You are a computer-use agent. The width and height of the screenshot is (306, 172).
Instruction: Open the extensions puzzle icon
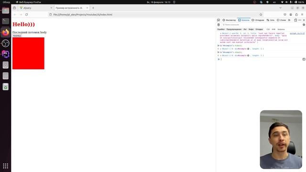296,14
